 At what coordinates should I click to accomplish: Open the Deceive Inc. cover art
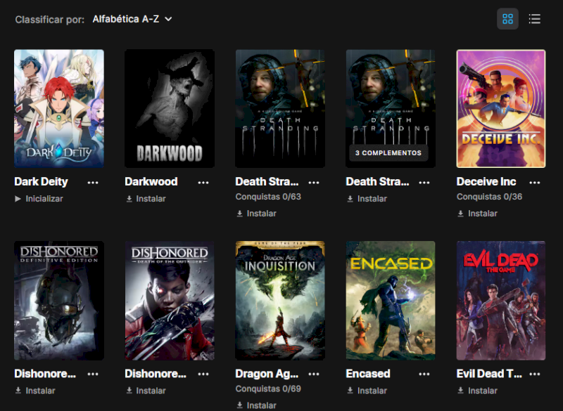501,109
